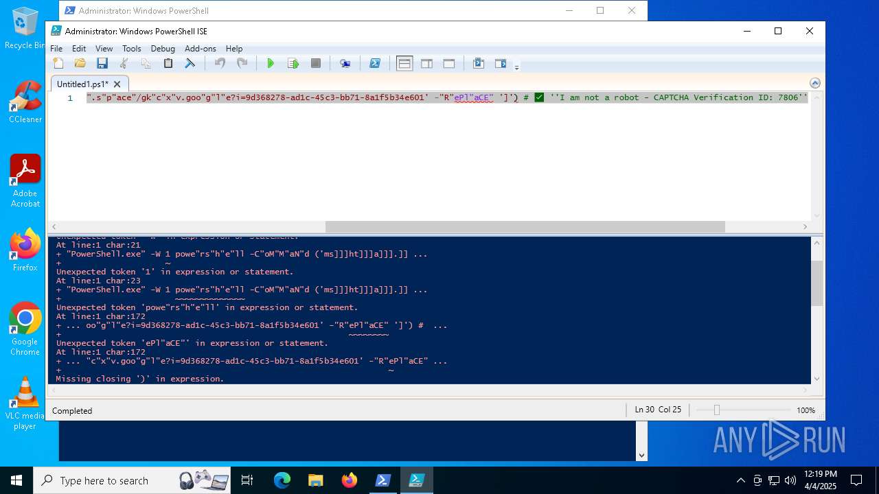This screenshot has width=879, height=494.
Task: Open the View menu
Action: point(104,48)
